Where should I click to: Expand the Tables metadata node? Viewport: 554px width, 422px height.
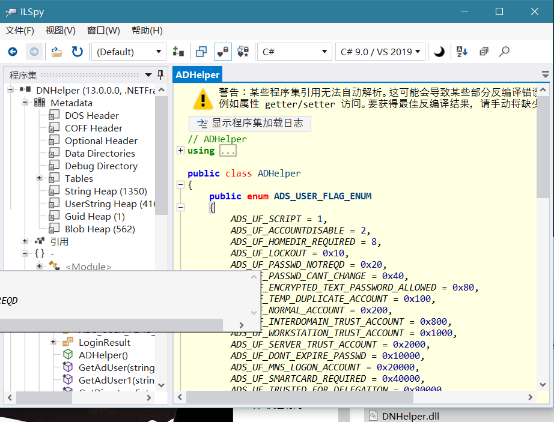(40, 178)
